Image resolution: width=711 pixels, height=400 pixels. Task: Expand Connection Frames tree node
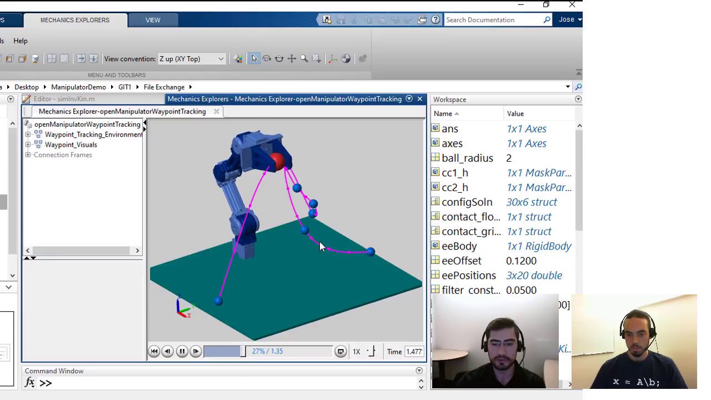[x=28, y=155]
